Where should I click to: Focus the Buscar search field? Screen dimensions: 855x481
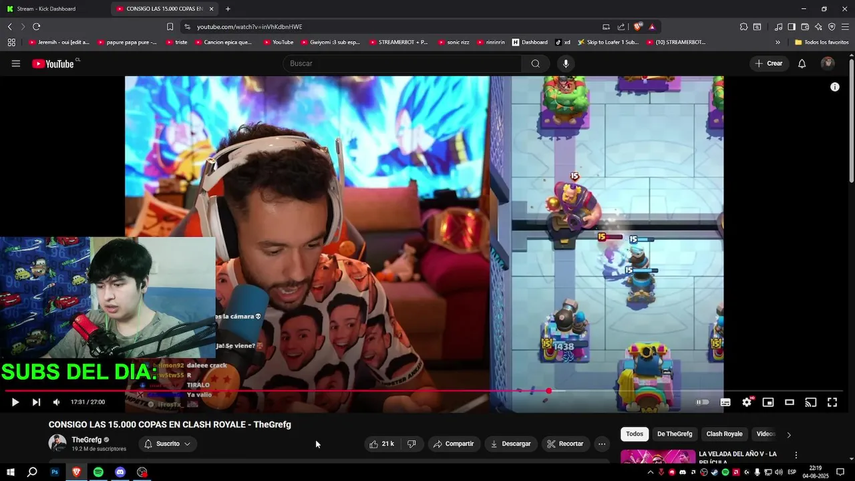coord(403,63)
